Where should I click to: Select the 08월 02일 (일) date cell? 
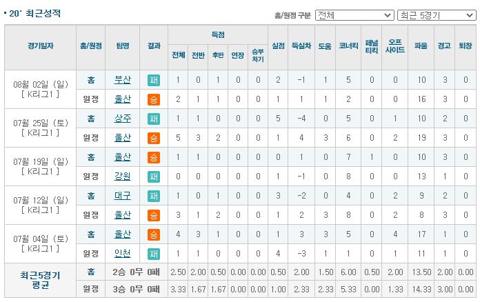pyautogui.click(x=41, y=90)
